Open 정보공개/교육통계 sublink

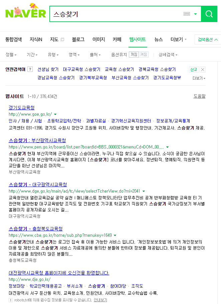tap(173, 121)
